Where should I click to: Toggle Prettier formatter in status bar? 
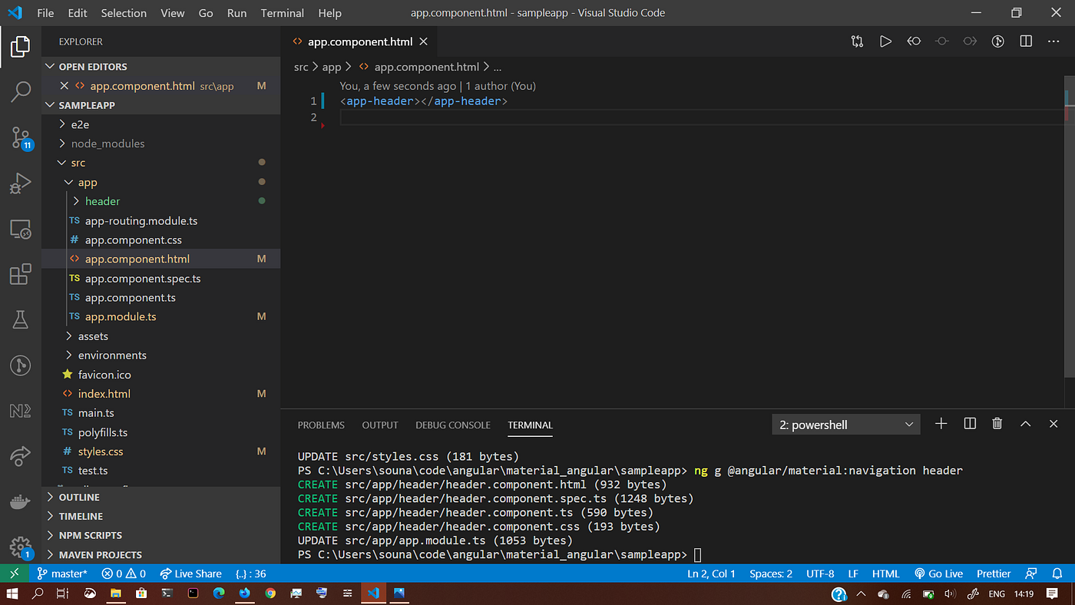point(994,574)
